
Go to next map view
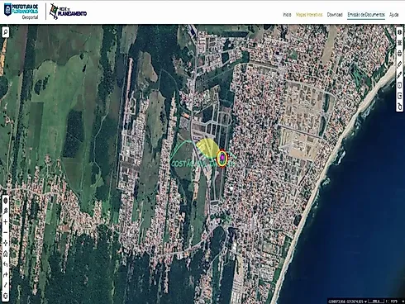click(5, 274)
